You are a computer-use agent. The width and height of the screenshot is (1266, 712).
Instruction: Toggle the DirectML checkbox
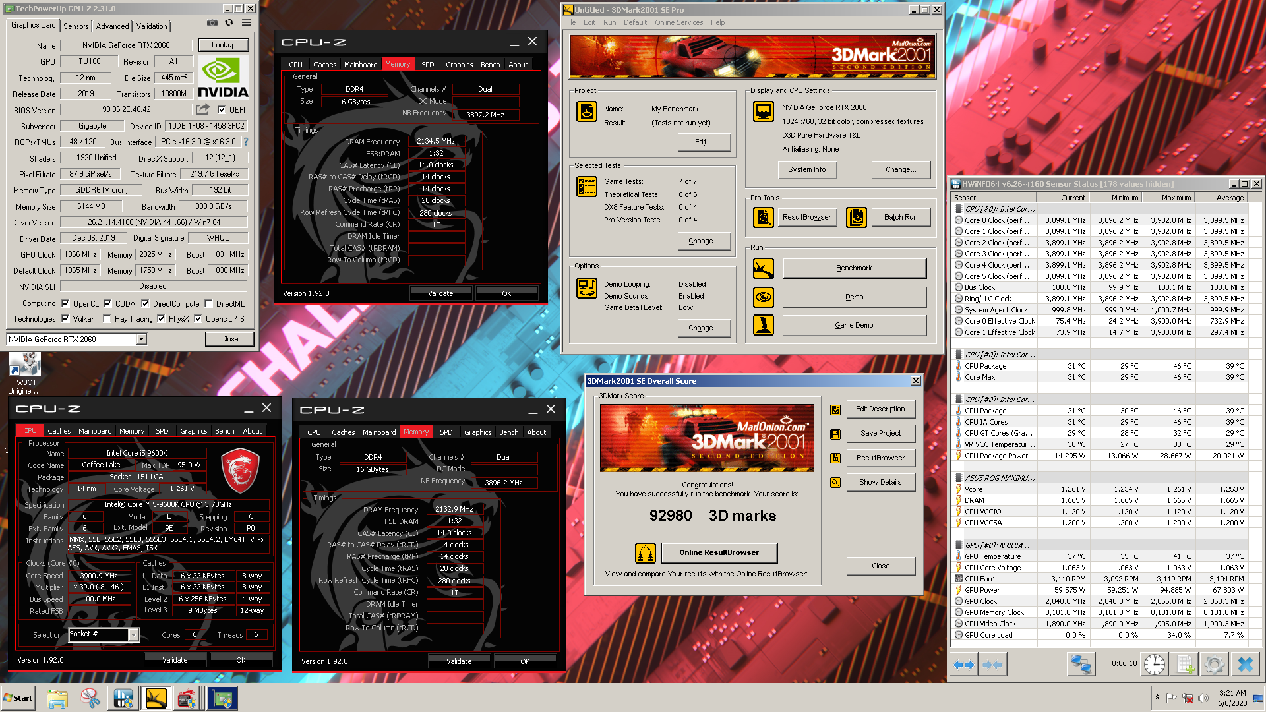point(208,304)
